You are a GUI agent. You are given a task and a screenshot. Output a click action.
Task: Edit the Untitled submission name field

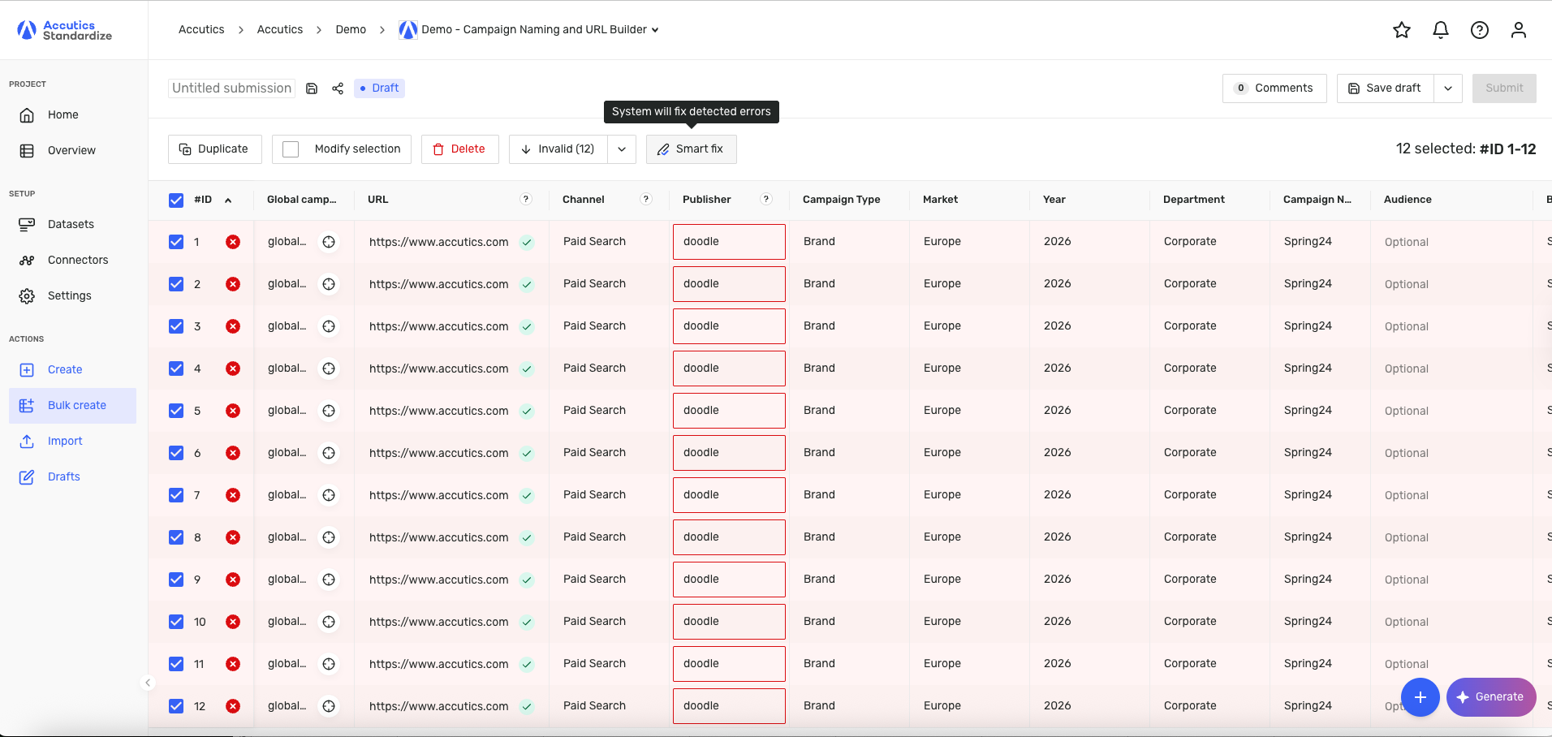pyautogui.click(x=231, y=88)
